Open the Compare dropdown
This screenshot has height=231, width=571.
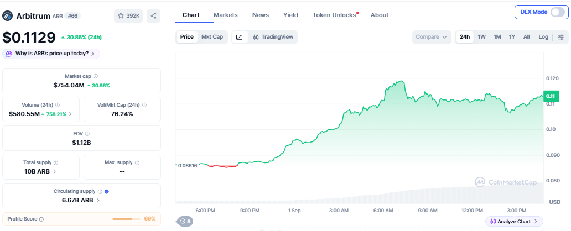(432, 37)
